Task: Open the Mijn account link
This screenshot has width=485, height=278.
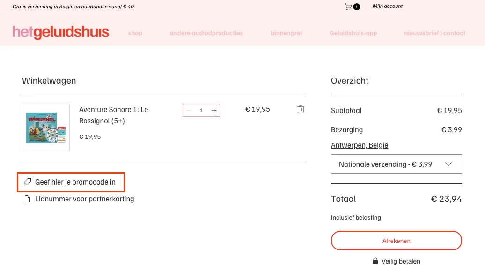Action: pos(388,6)
